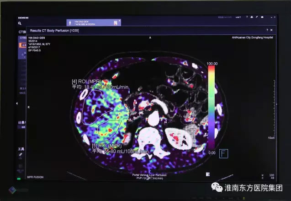Select the pencil tool under 工具

pos(21,155)
